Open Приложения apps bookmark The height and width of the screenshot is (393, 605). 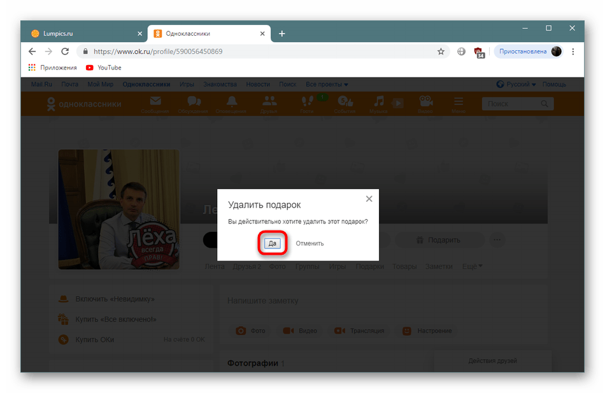[52, 68]
